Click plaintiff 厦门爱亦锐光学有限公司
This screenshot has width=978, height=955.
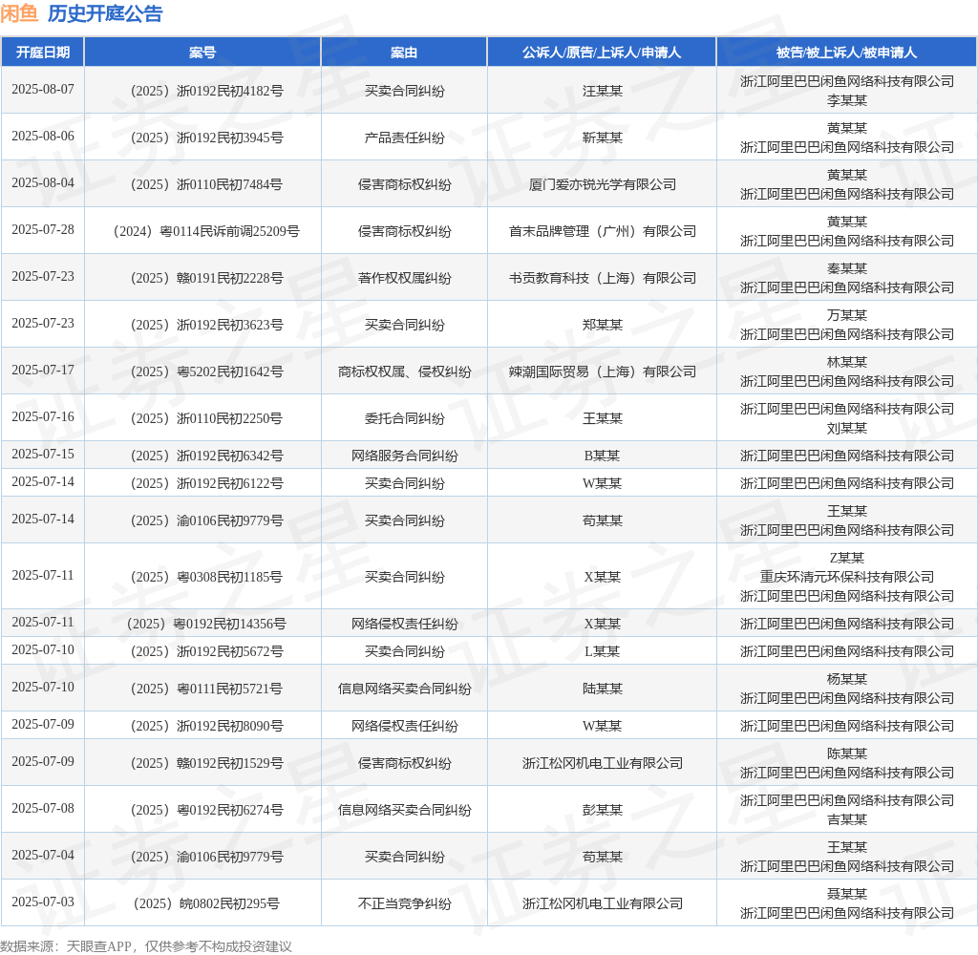coord(603,184)
